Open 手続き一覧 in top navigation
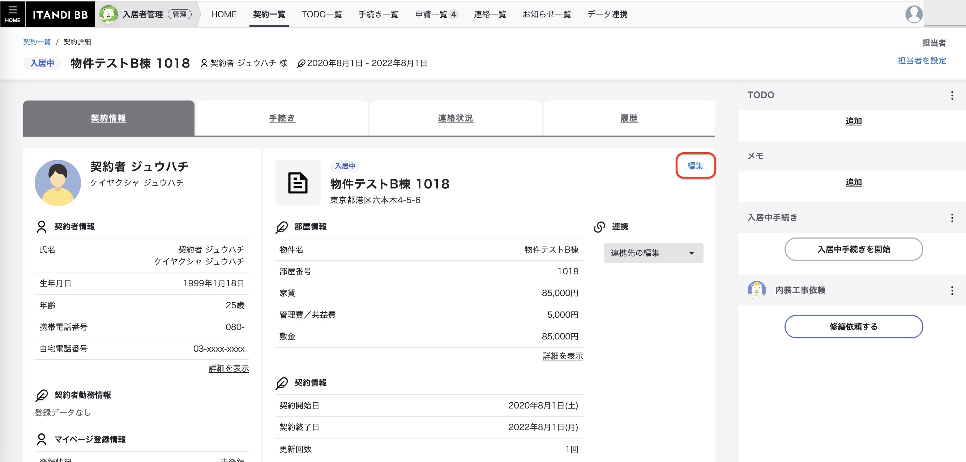Viewport: 966px width, 462px height. (x=379, y=14)
